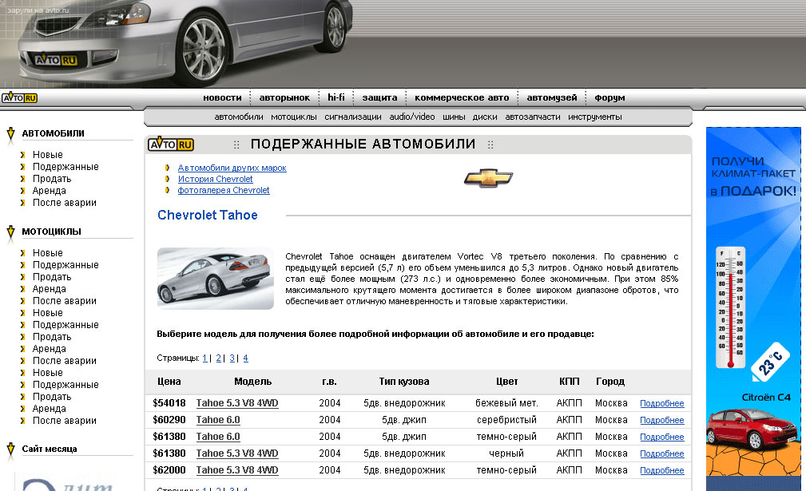Click the Сайт месяца sidebar heading
Image resolution: width=806 pixels, height=491 pixels.
pos(50,449)
